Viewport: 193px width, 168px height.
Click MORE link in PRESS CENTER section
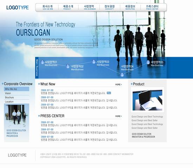click(118, 116)
